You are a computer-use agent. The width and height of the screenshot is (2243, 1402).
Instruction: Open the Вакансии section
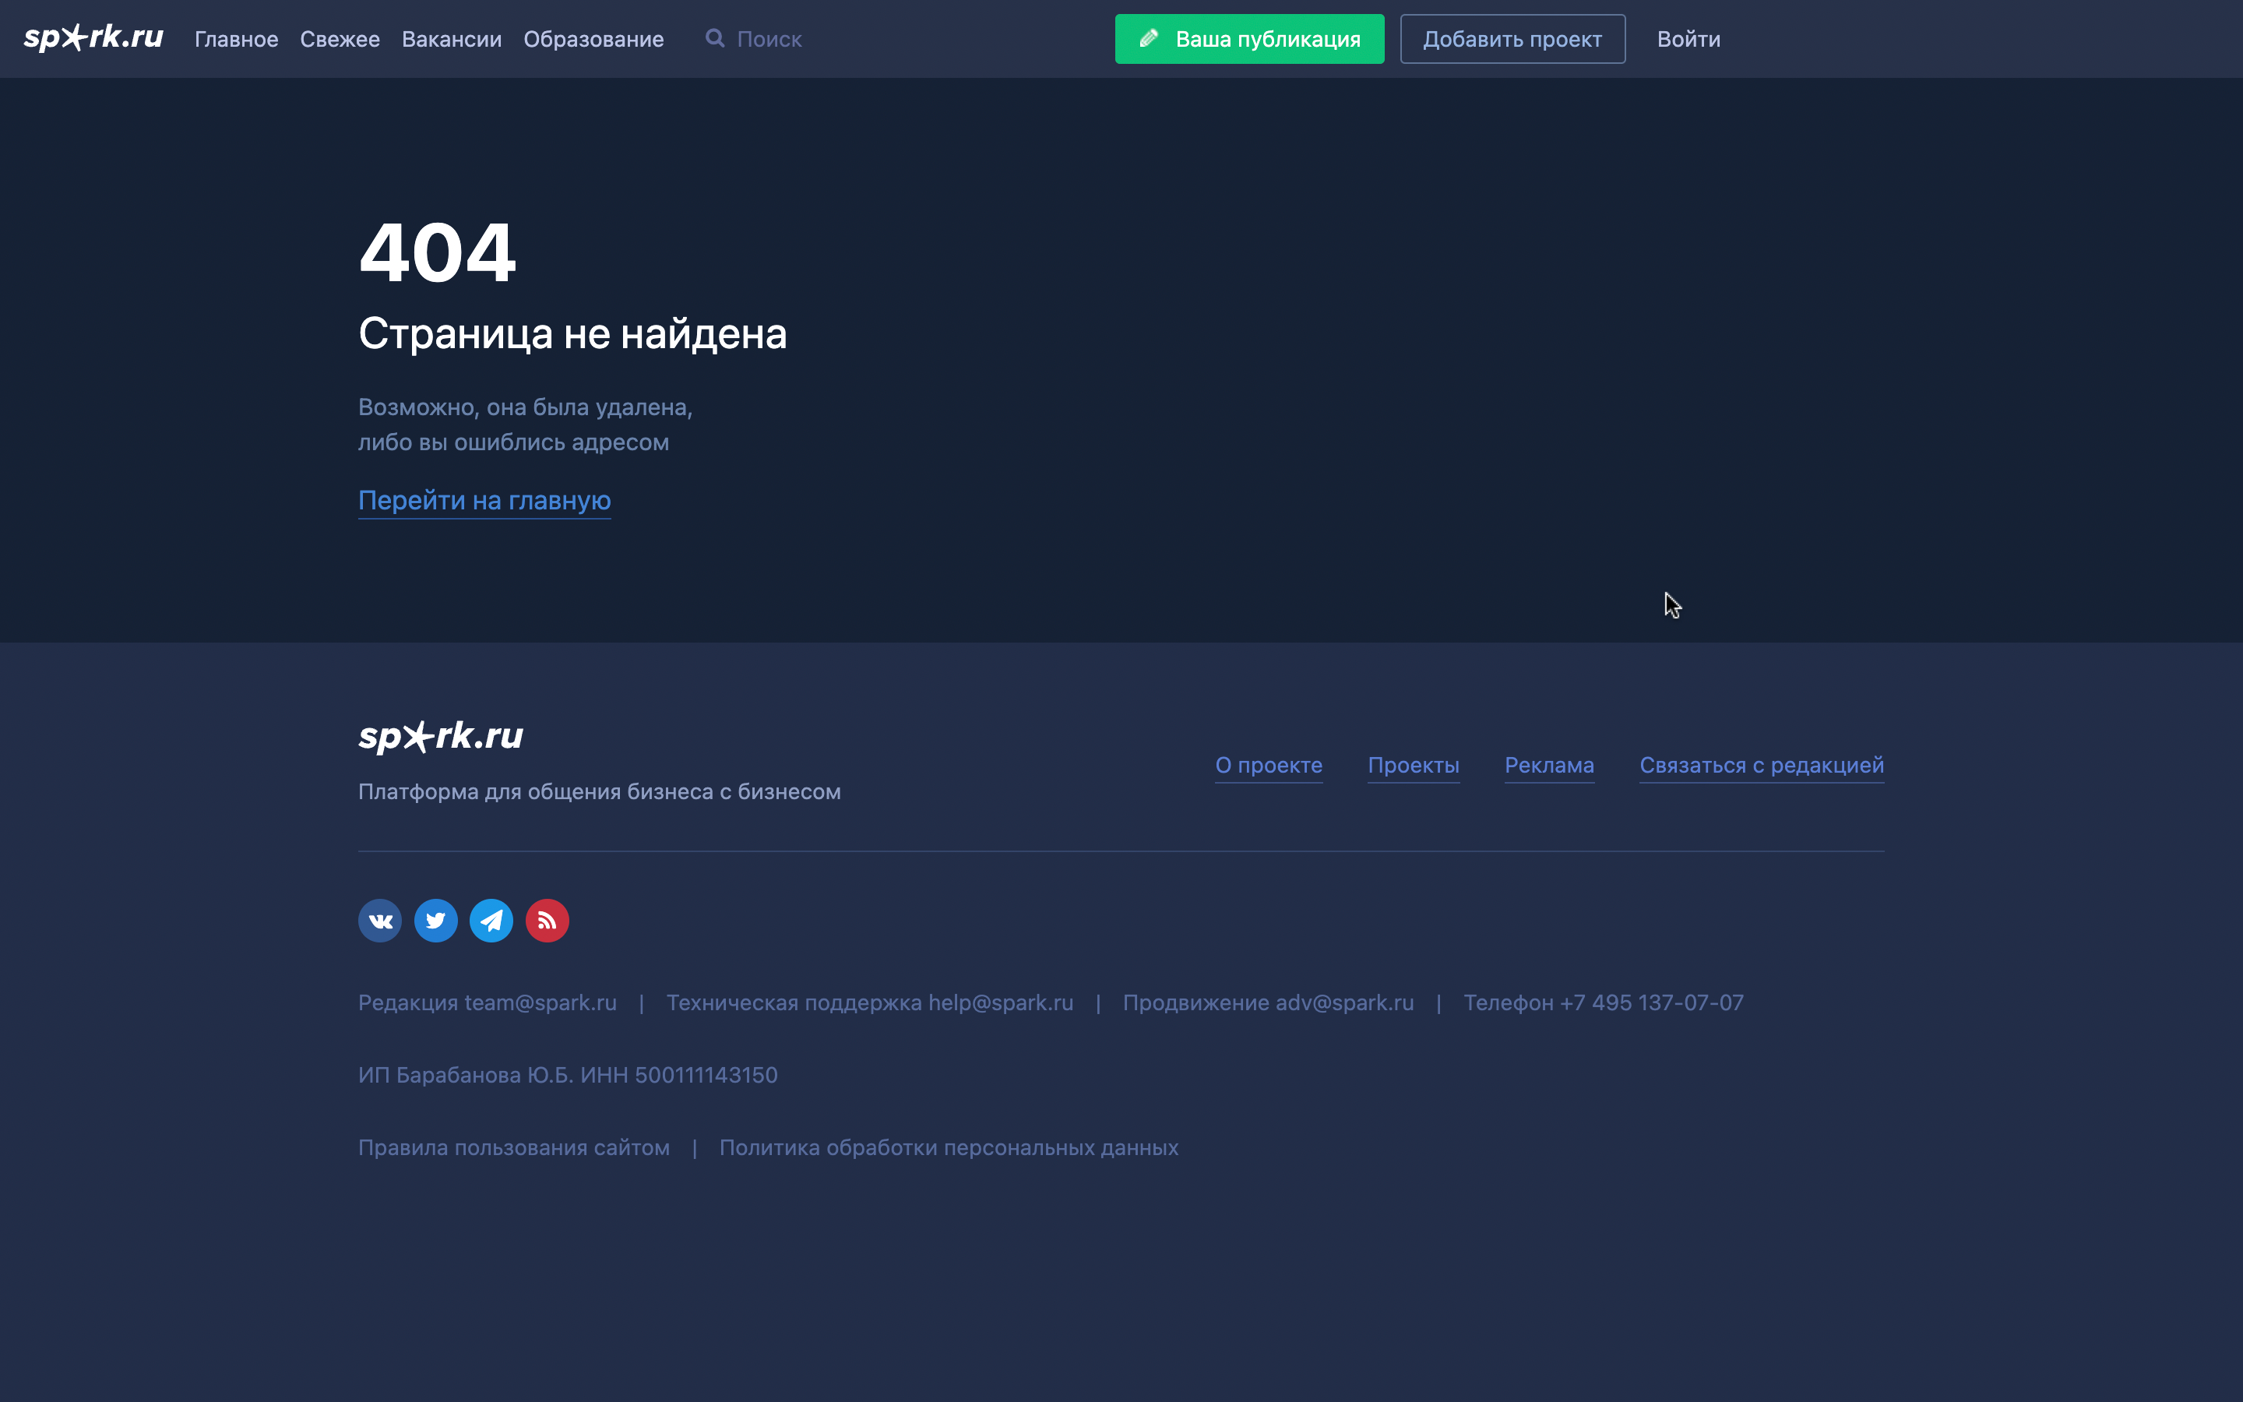[x=452, y=39]
